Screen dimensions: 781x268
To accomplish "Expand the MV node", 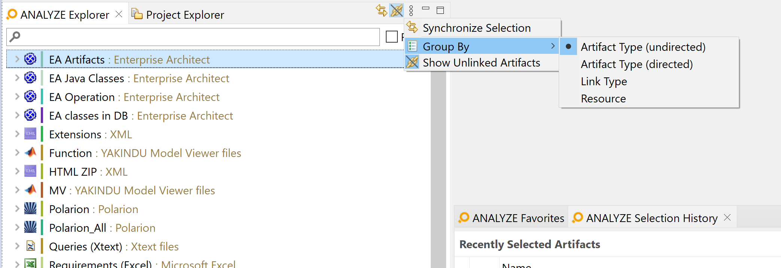I will 17,190.
